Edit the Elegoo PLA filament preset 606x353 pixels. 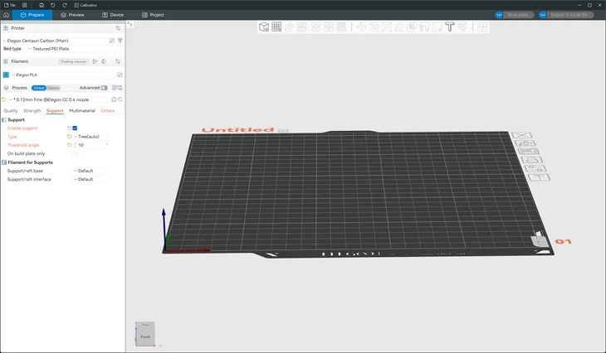click(x=120, y=75)
